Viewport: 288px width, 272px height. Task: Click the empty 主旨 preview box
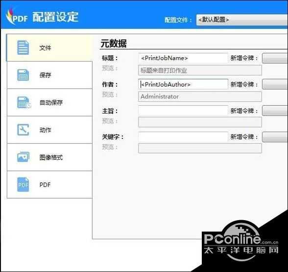[x=200, y=122]
